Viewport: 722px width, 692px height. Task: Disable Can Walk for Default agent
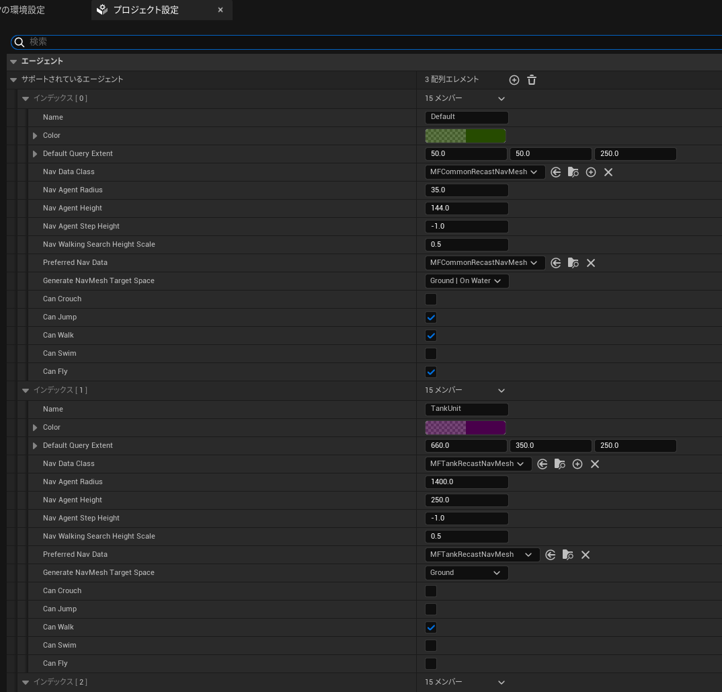[x=431, y=336]
